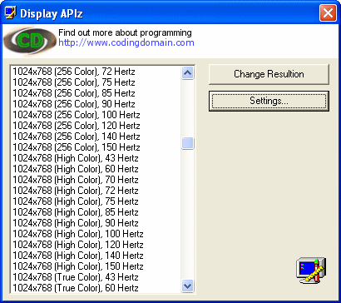The width and height of the screenshot is (341, 303).
Task: Open the Settings... dialog
Action: (269, 101)
